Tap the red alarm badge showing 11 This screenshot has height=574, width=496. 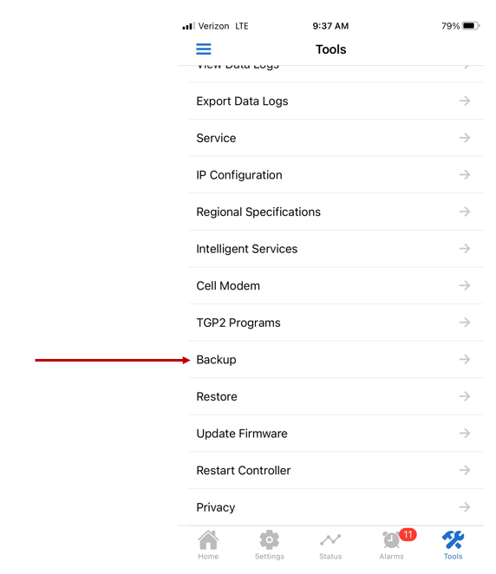[408, 534]
